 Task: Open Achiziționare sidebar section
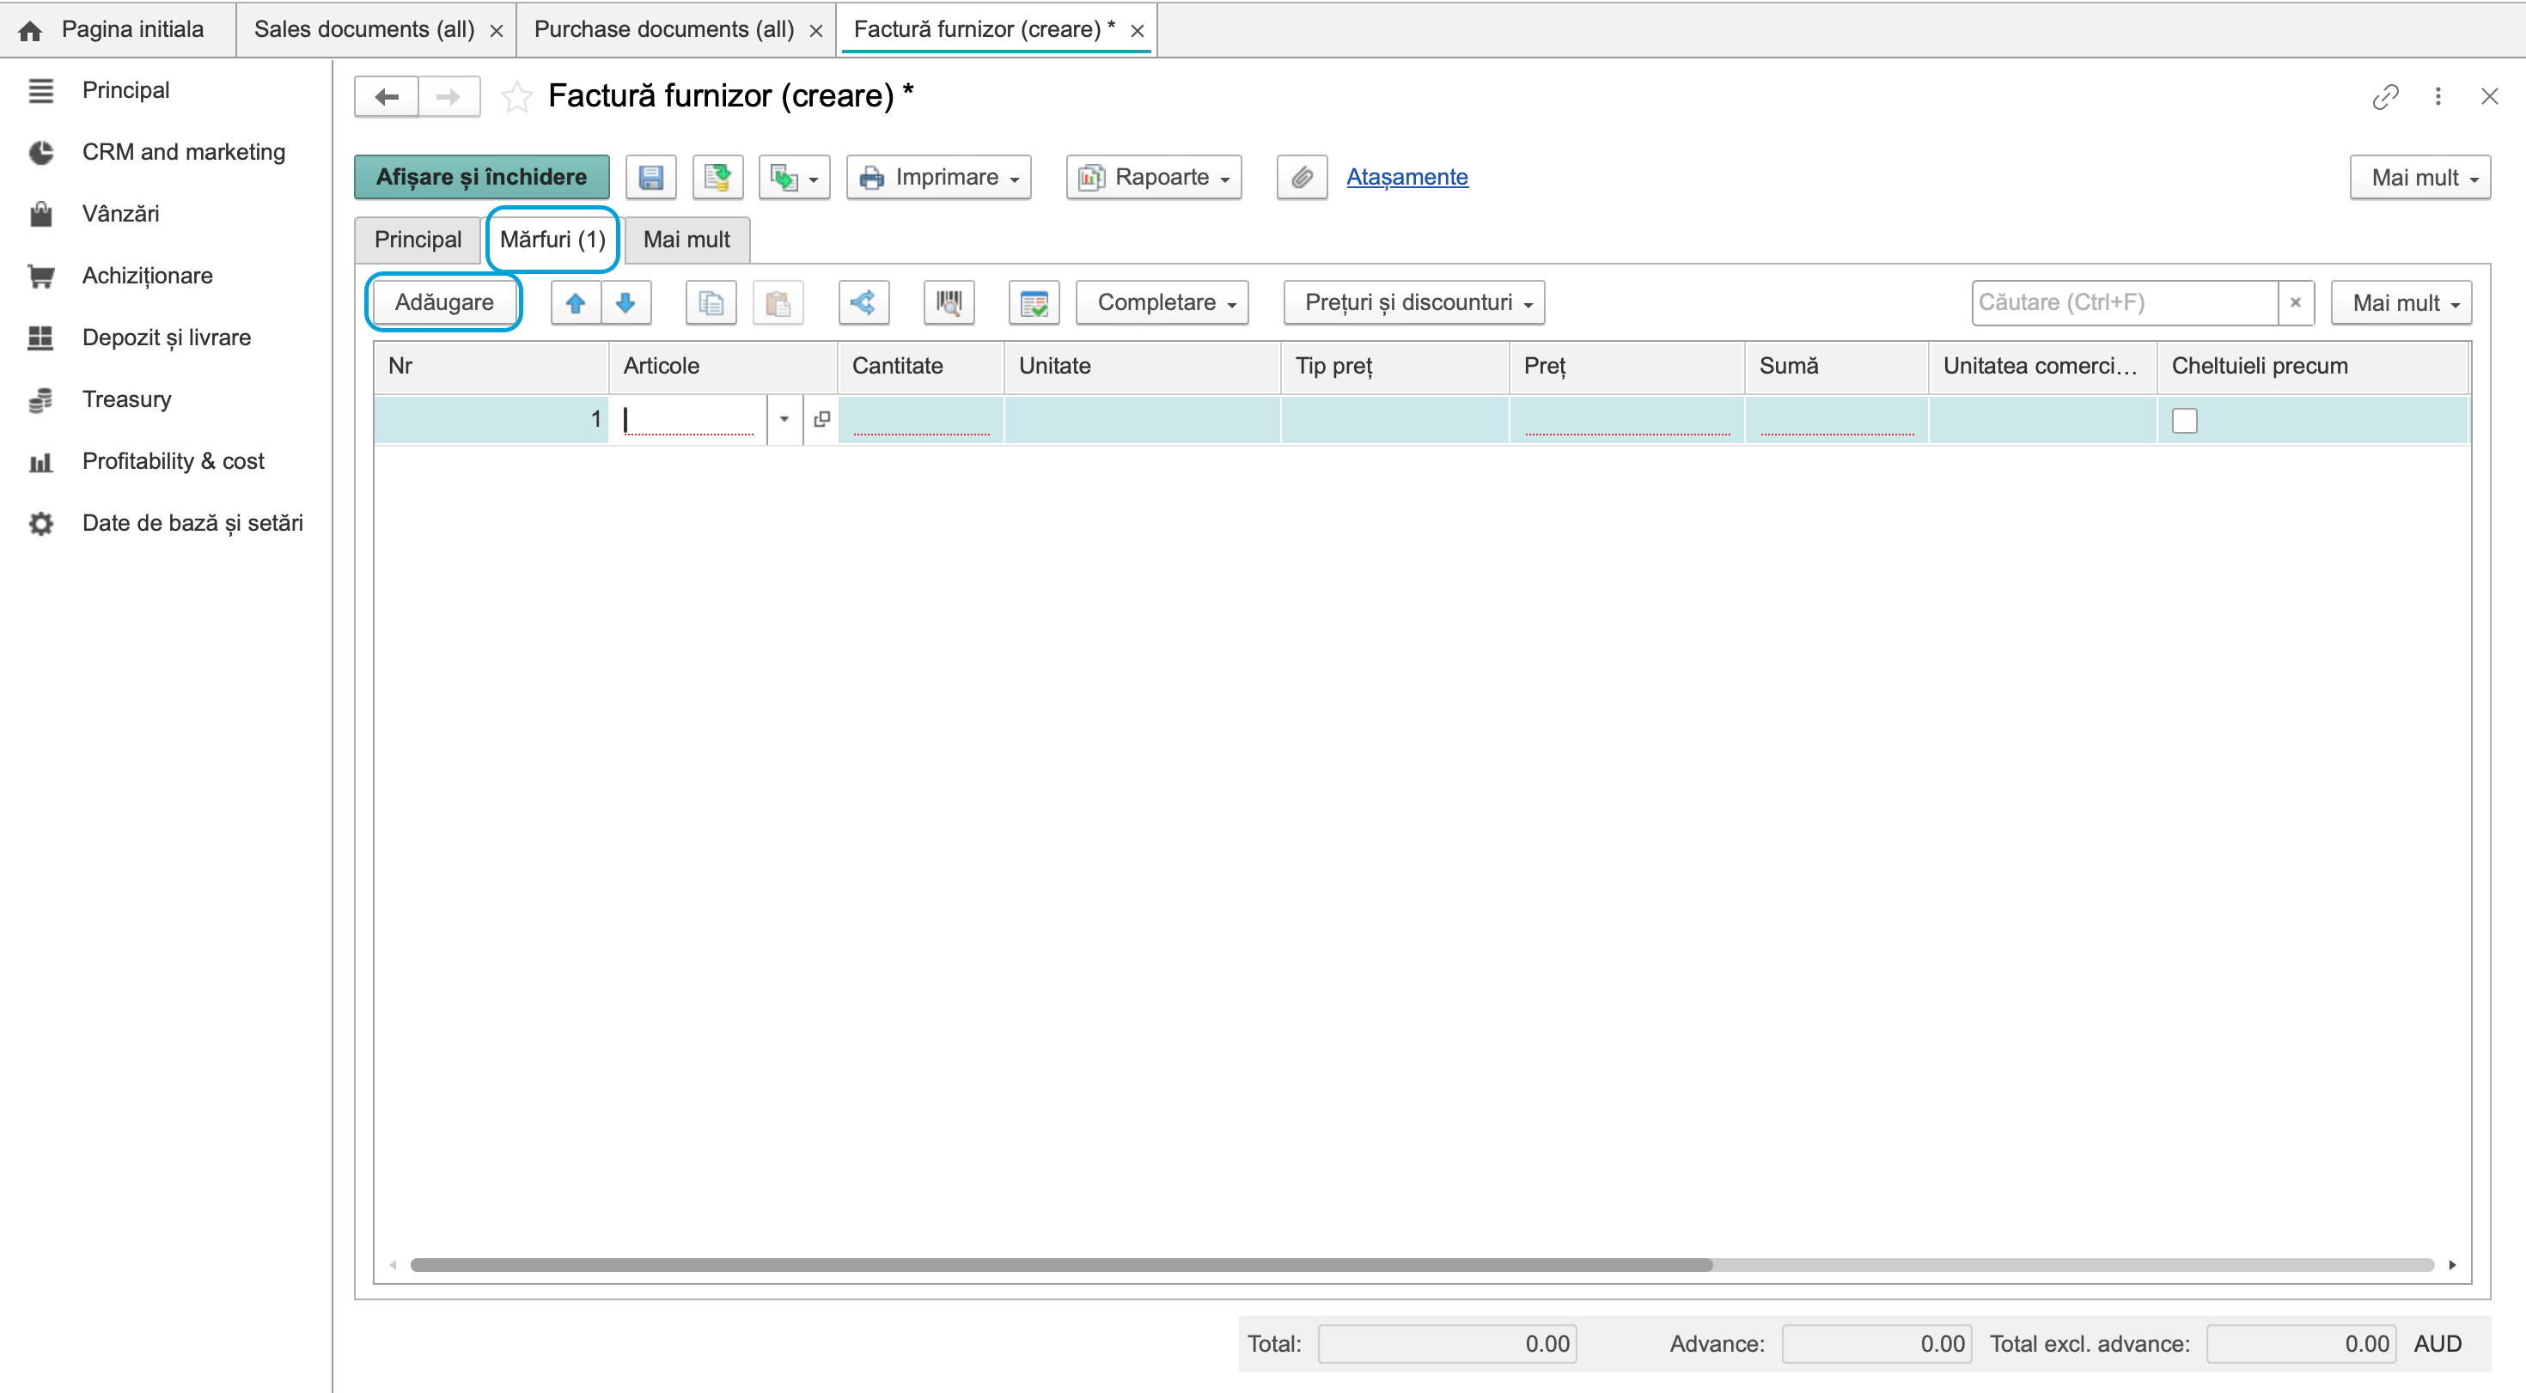[147, 276]
